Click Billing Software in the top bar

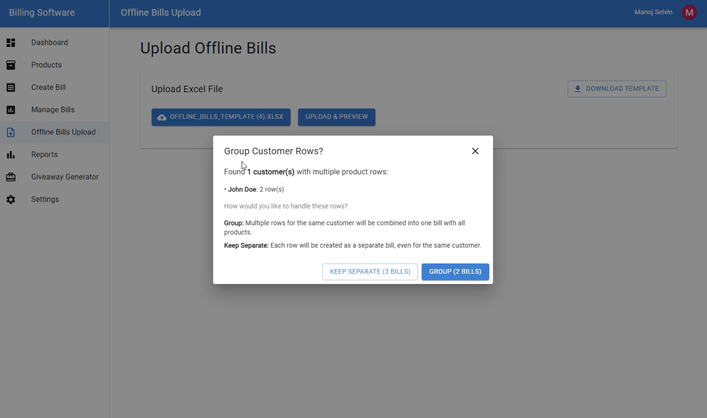tap(42, 12)
